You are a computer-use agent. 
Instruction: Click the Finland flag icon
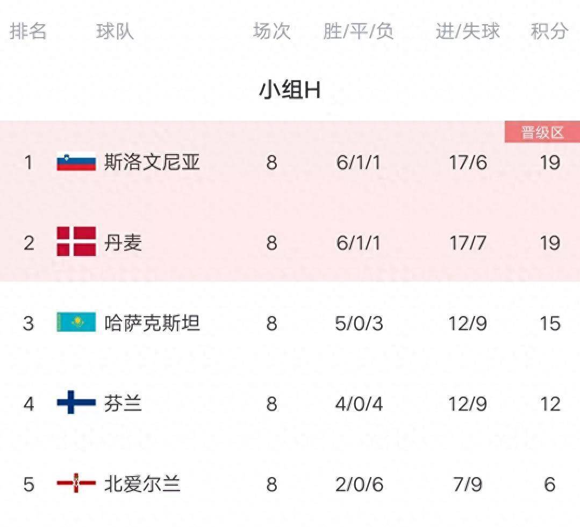tap(76, 403)
